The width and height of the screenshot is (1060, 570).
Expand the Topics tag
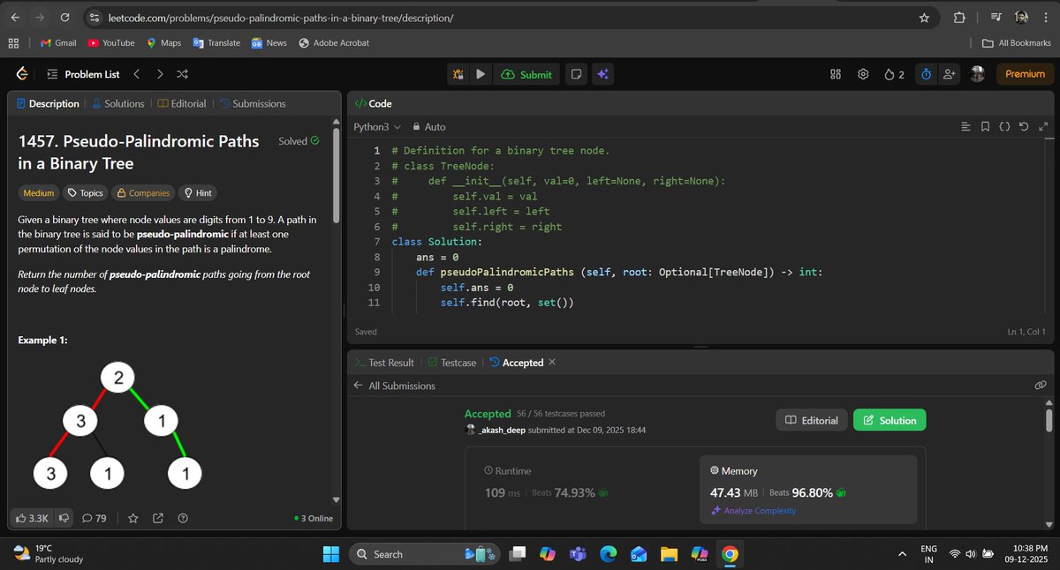tap(86, 192)
